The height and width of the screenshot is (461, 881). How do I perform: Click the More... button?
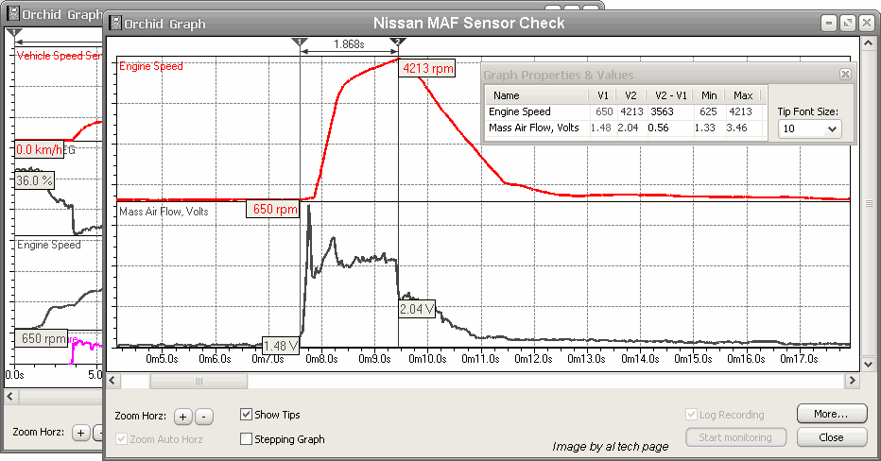(831, 414)
